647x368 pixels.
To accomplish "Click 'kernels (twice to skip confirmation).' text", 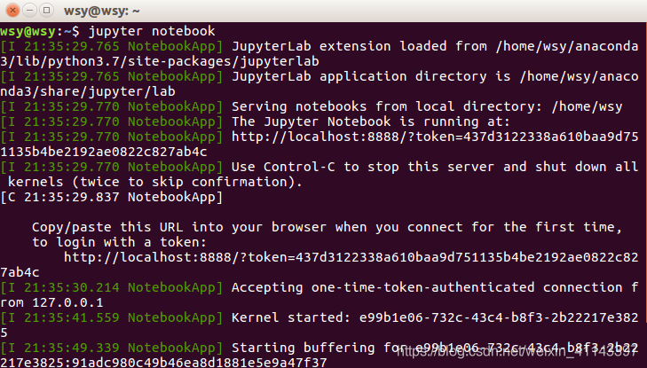I will [154, 182].
